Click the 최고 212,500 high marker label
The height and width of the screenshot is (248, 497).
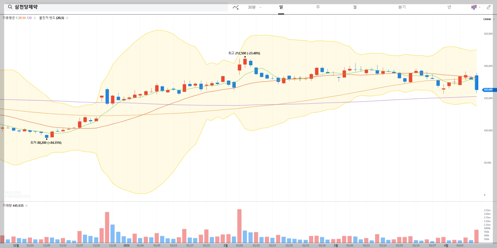[244, 53]
